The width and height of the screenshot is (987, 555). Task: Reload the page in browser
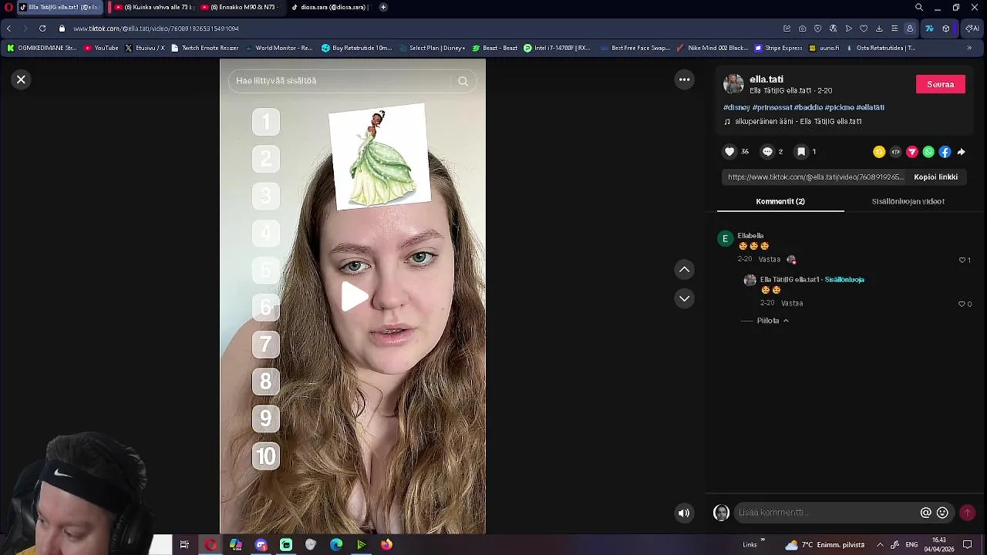[x=42, y=29]
